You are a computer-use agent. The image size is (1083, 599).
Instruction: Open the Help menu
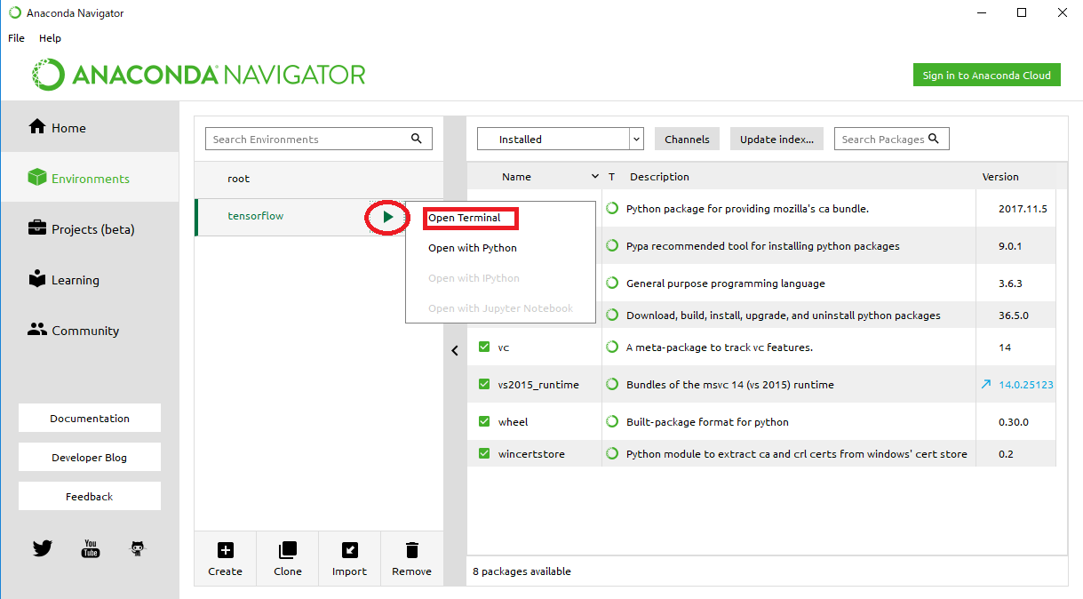pyautogui.click(x=50, y=38)
